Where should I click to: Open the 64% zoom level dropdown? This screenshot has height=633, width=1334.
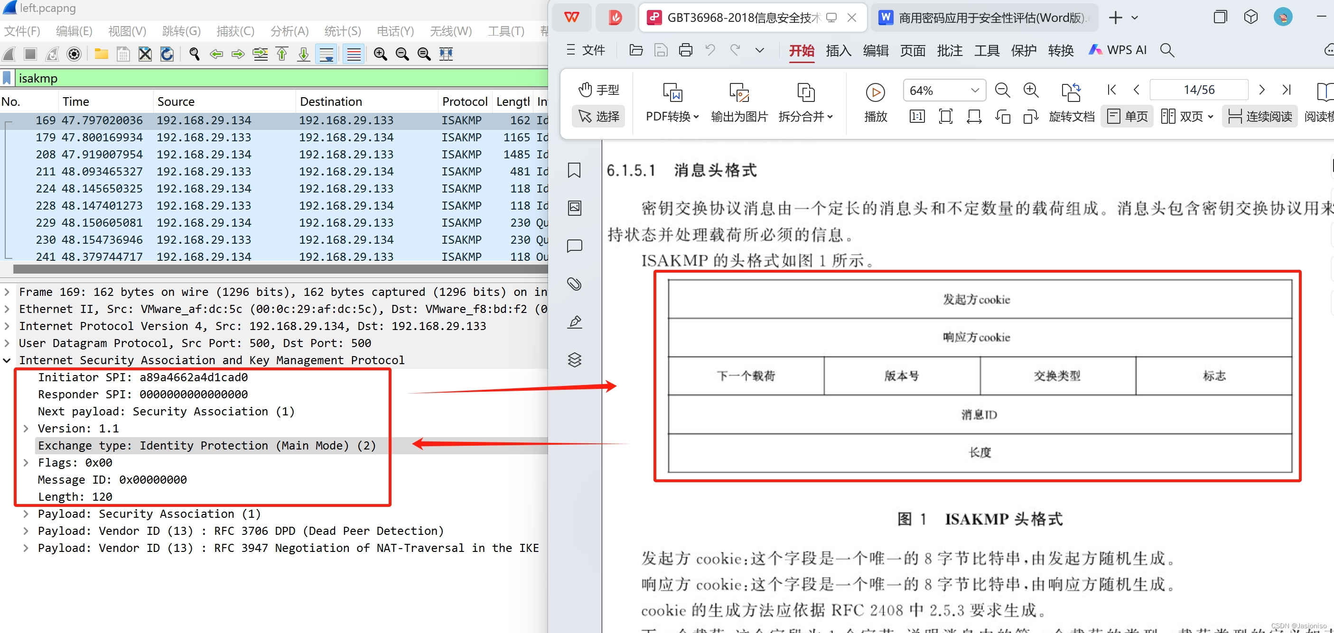pos(975,91)
